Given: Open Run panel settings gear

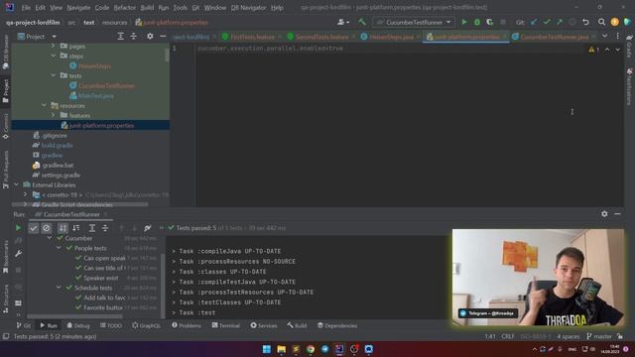Looking at the screenshot, I should coord(604,214).
